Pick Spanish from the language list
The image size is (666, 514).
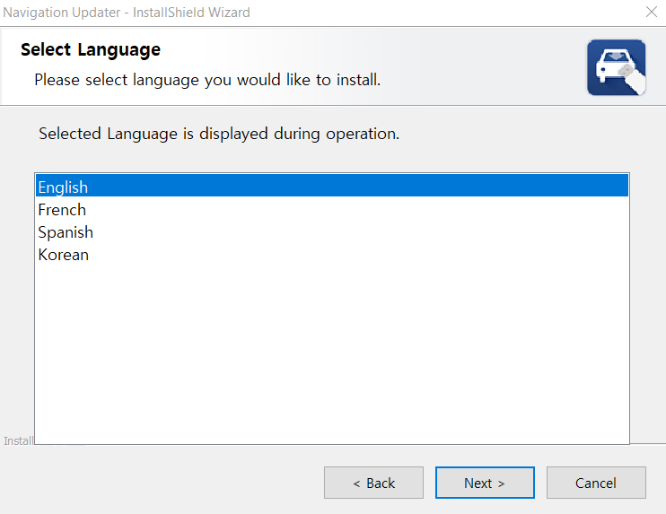point(332,232)
